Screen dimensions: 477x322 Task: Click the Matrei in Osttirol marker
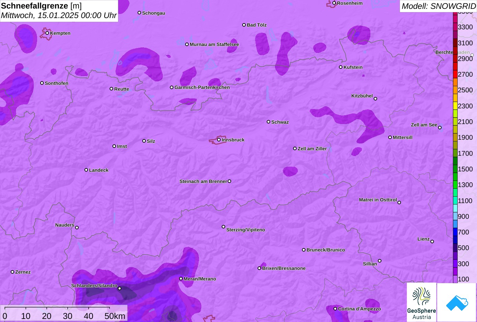[399, 202]
